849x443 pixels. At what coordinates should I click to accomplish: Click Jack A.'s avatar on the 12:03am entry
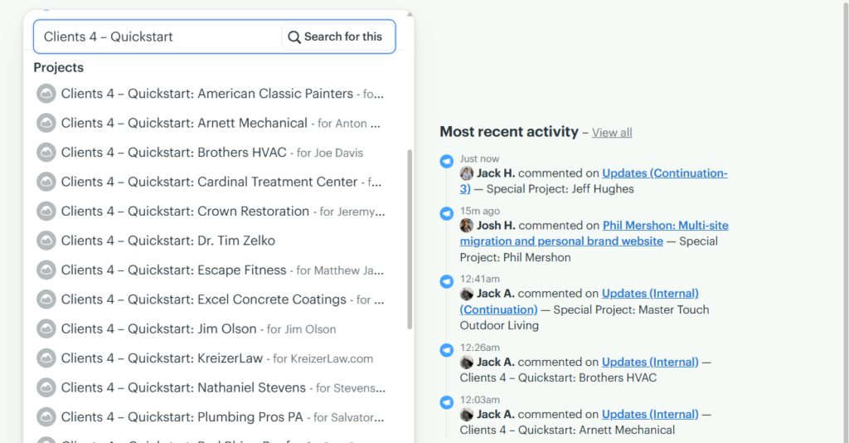(466, 414)
